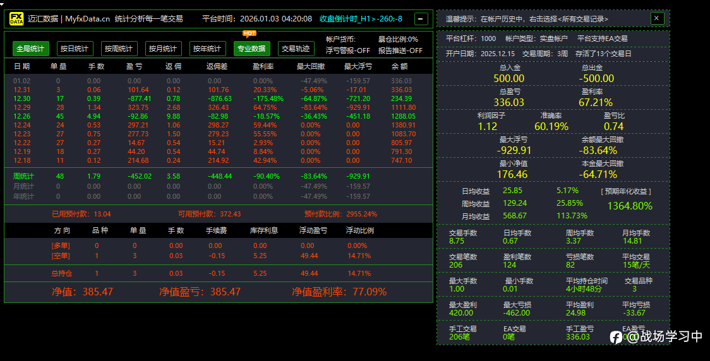710x361 pixels.
Task: Click the 净值盈利率: 77.09% readout
Action: coord(340,292)
